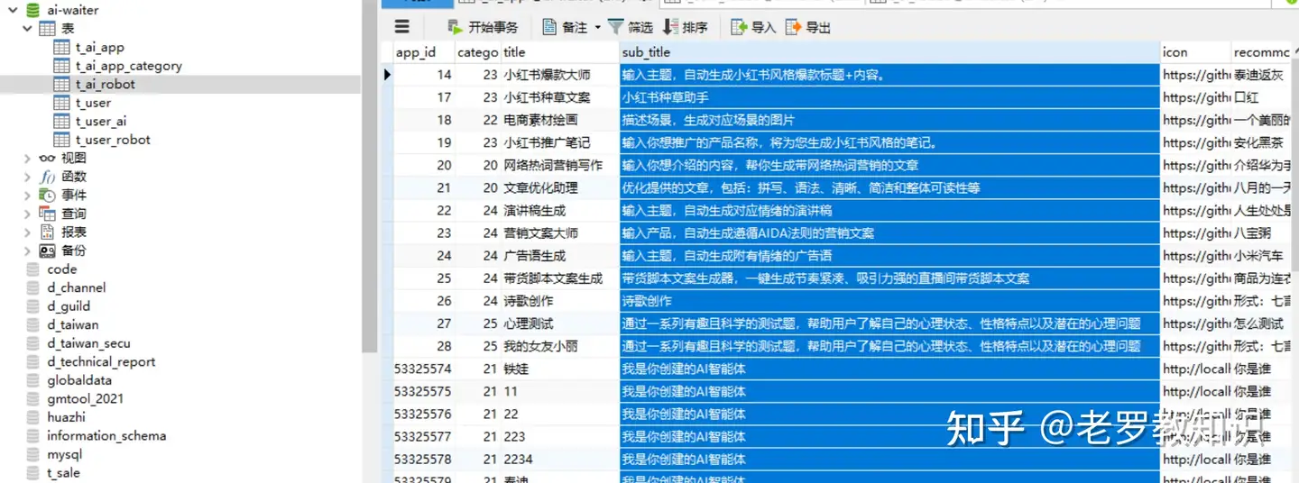Click the t_ai_app_category table icon

point(61,66)
